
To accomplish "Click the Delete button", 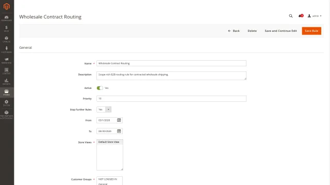I will click(252, 31).
